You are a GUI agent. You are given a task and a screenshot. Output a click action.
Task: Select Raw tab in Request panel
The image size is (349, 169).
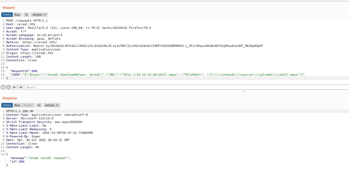click(x=17, y=15)
